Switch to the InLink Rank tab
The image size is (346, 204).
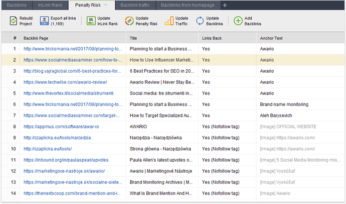[50, 5]
